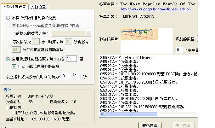Click the interval maximum seconds field
This screenshot has height=128, width=215.
tap(77, 76)
